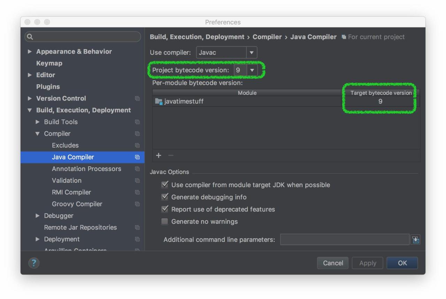Click the javatimestuff module folder icon
The width and height of the screenshot is (446, 299).
tap(159, 102)
